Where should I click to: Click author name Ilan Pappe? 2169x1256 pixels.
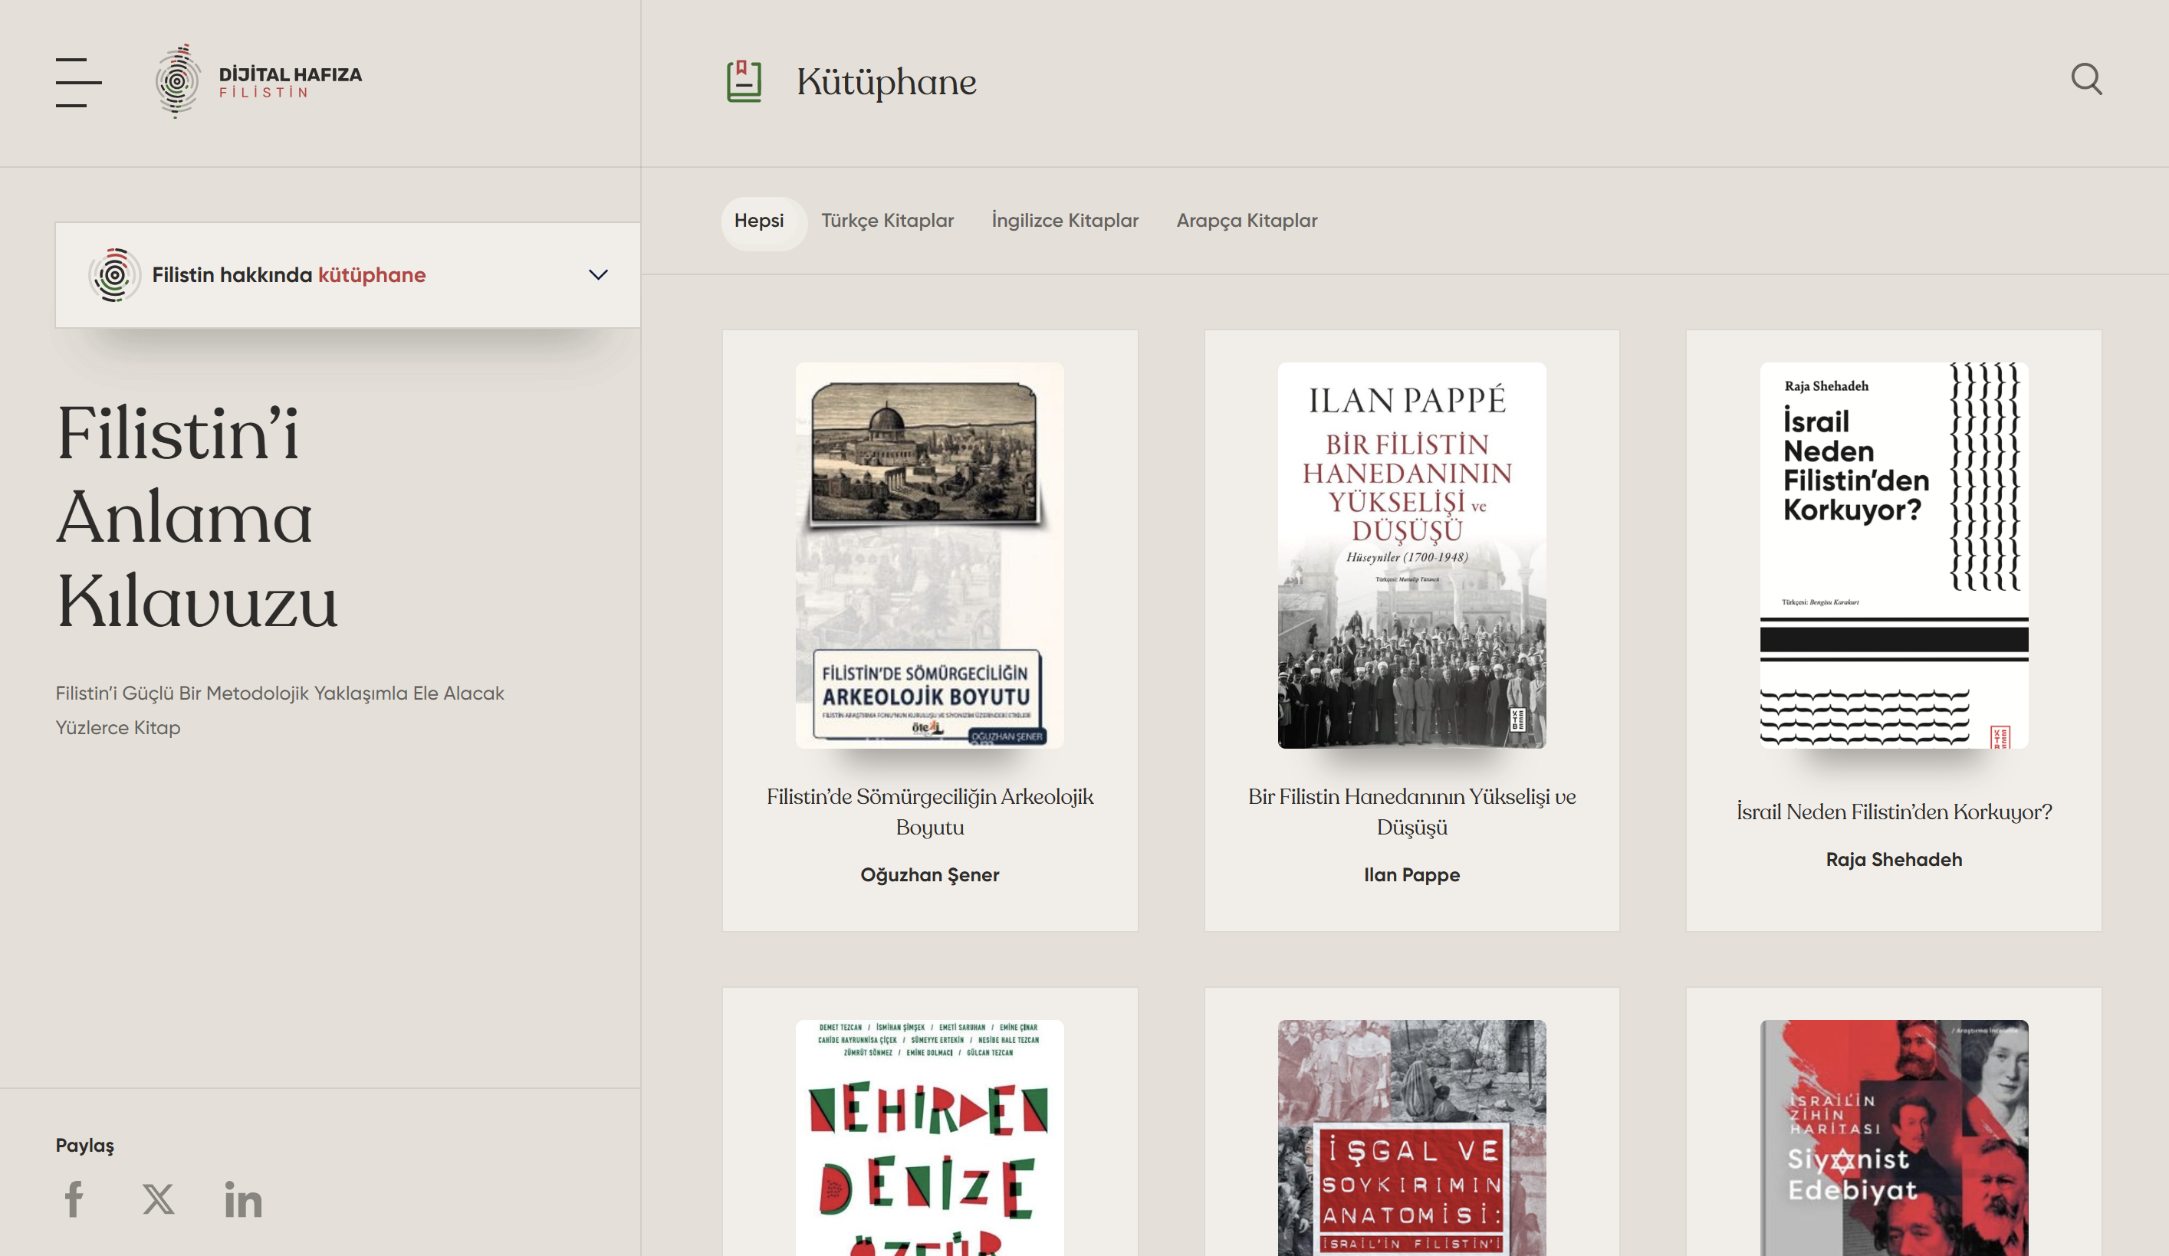click(x=1411, y=875)
